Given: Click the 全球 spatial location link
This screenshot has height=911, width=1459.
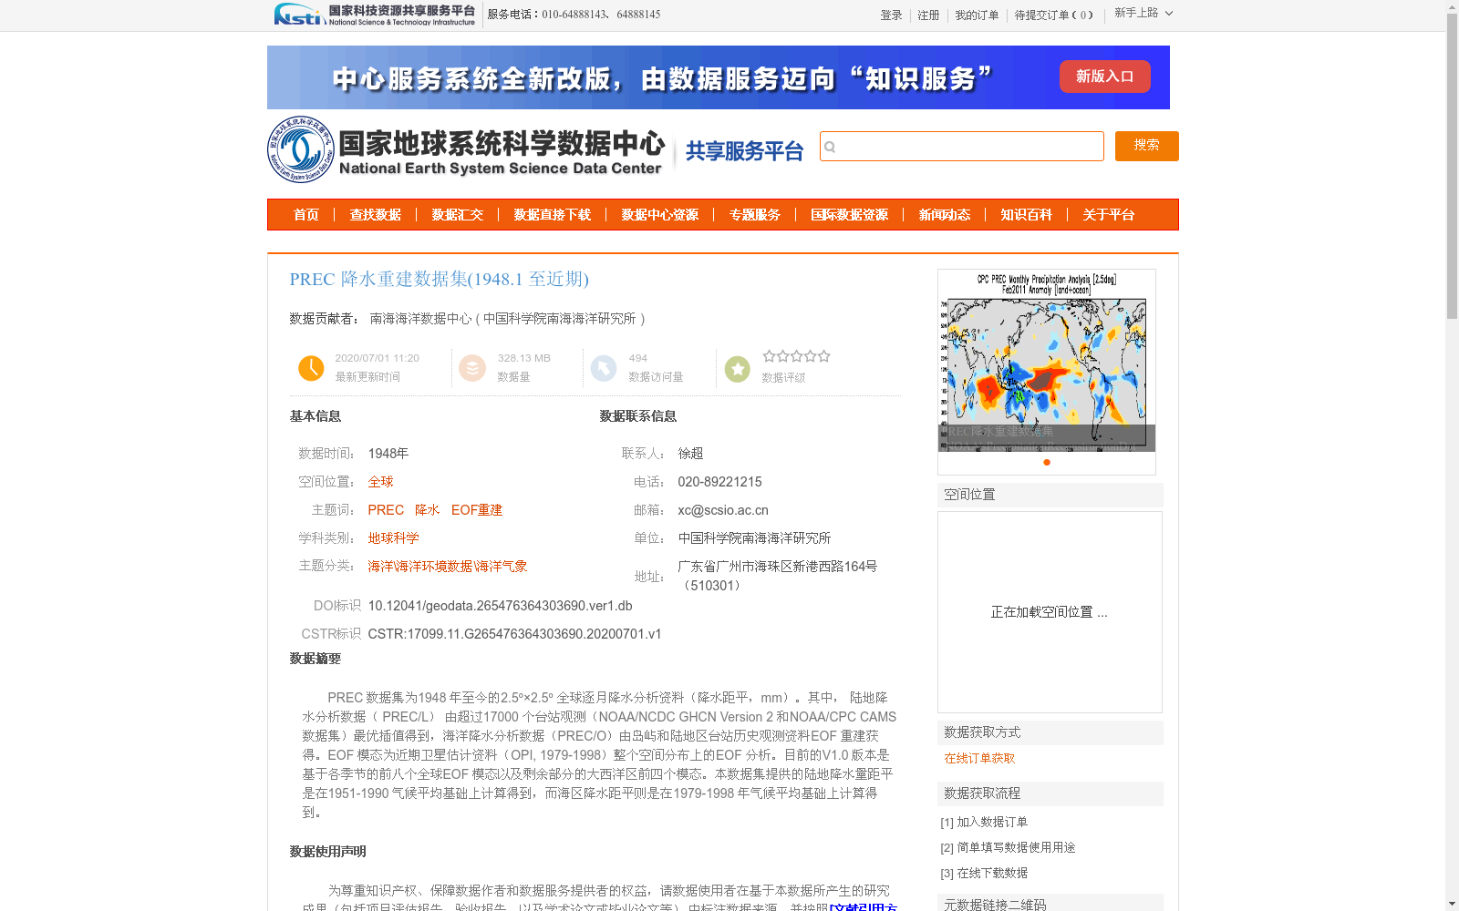Looking at the screenshot, I should (380, 481).
